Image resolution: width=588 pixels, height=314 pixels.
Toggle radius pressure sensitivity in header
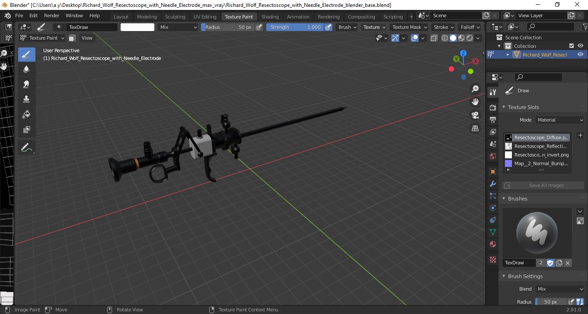click(x=259, y=27)
